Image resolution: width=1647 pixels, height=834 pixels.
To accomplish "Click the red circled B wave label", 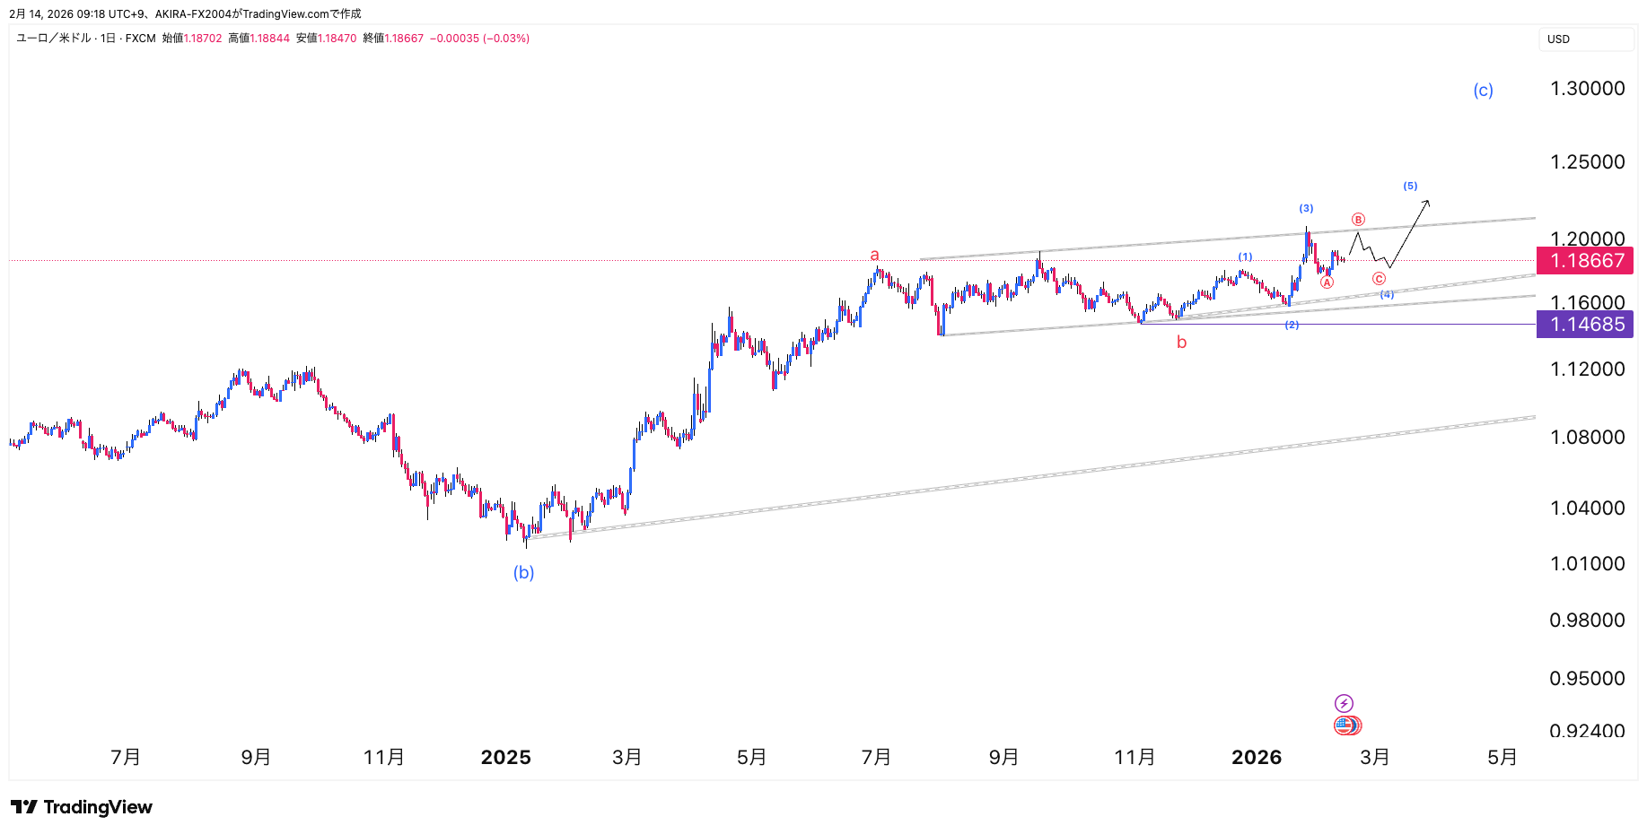I will click(x=1358, y=220).
